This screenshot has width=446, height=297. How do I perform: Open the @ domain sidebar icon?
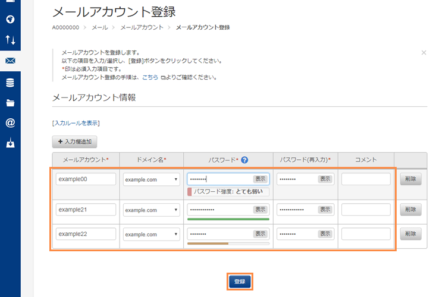click(x=10, y=123)
